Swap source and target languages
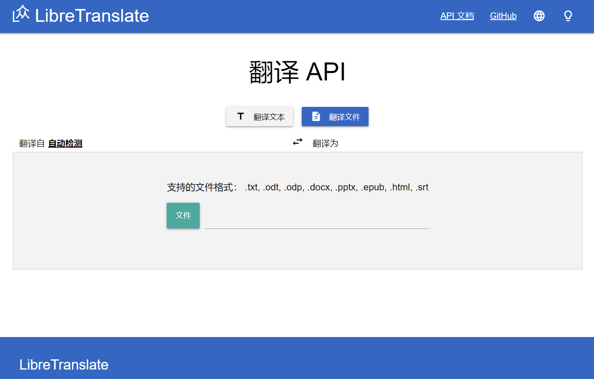 (297, 142)
